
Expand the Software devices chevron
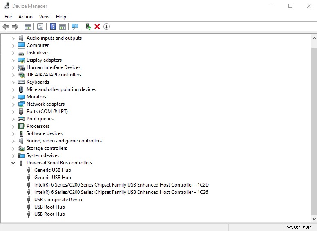coord(13,134)
